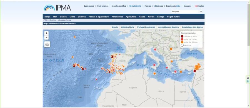Open the Enciclopédia ipma link
Screen dimensions: 250x108
click(173, 6)
